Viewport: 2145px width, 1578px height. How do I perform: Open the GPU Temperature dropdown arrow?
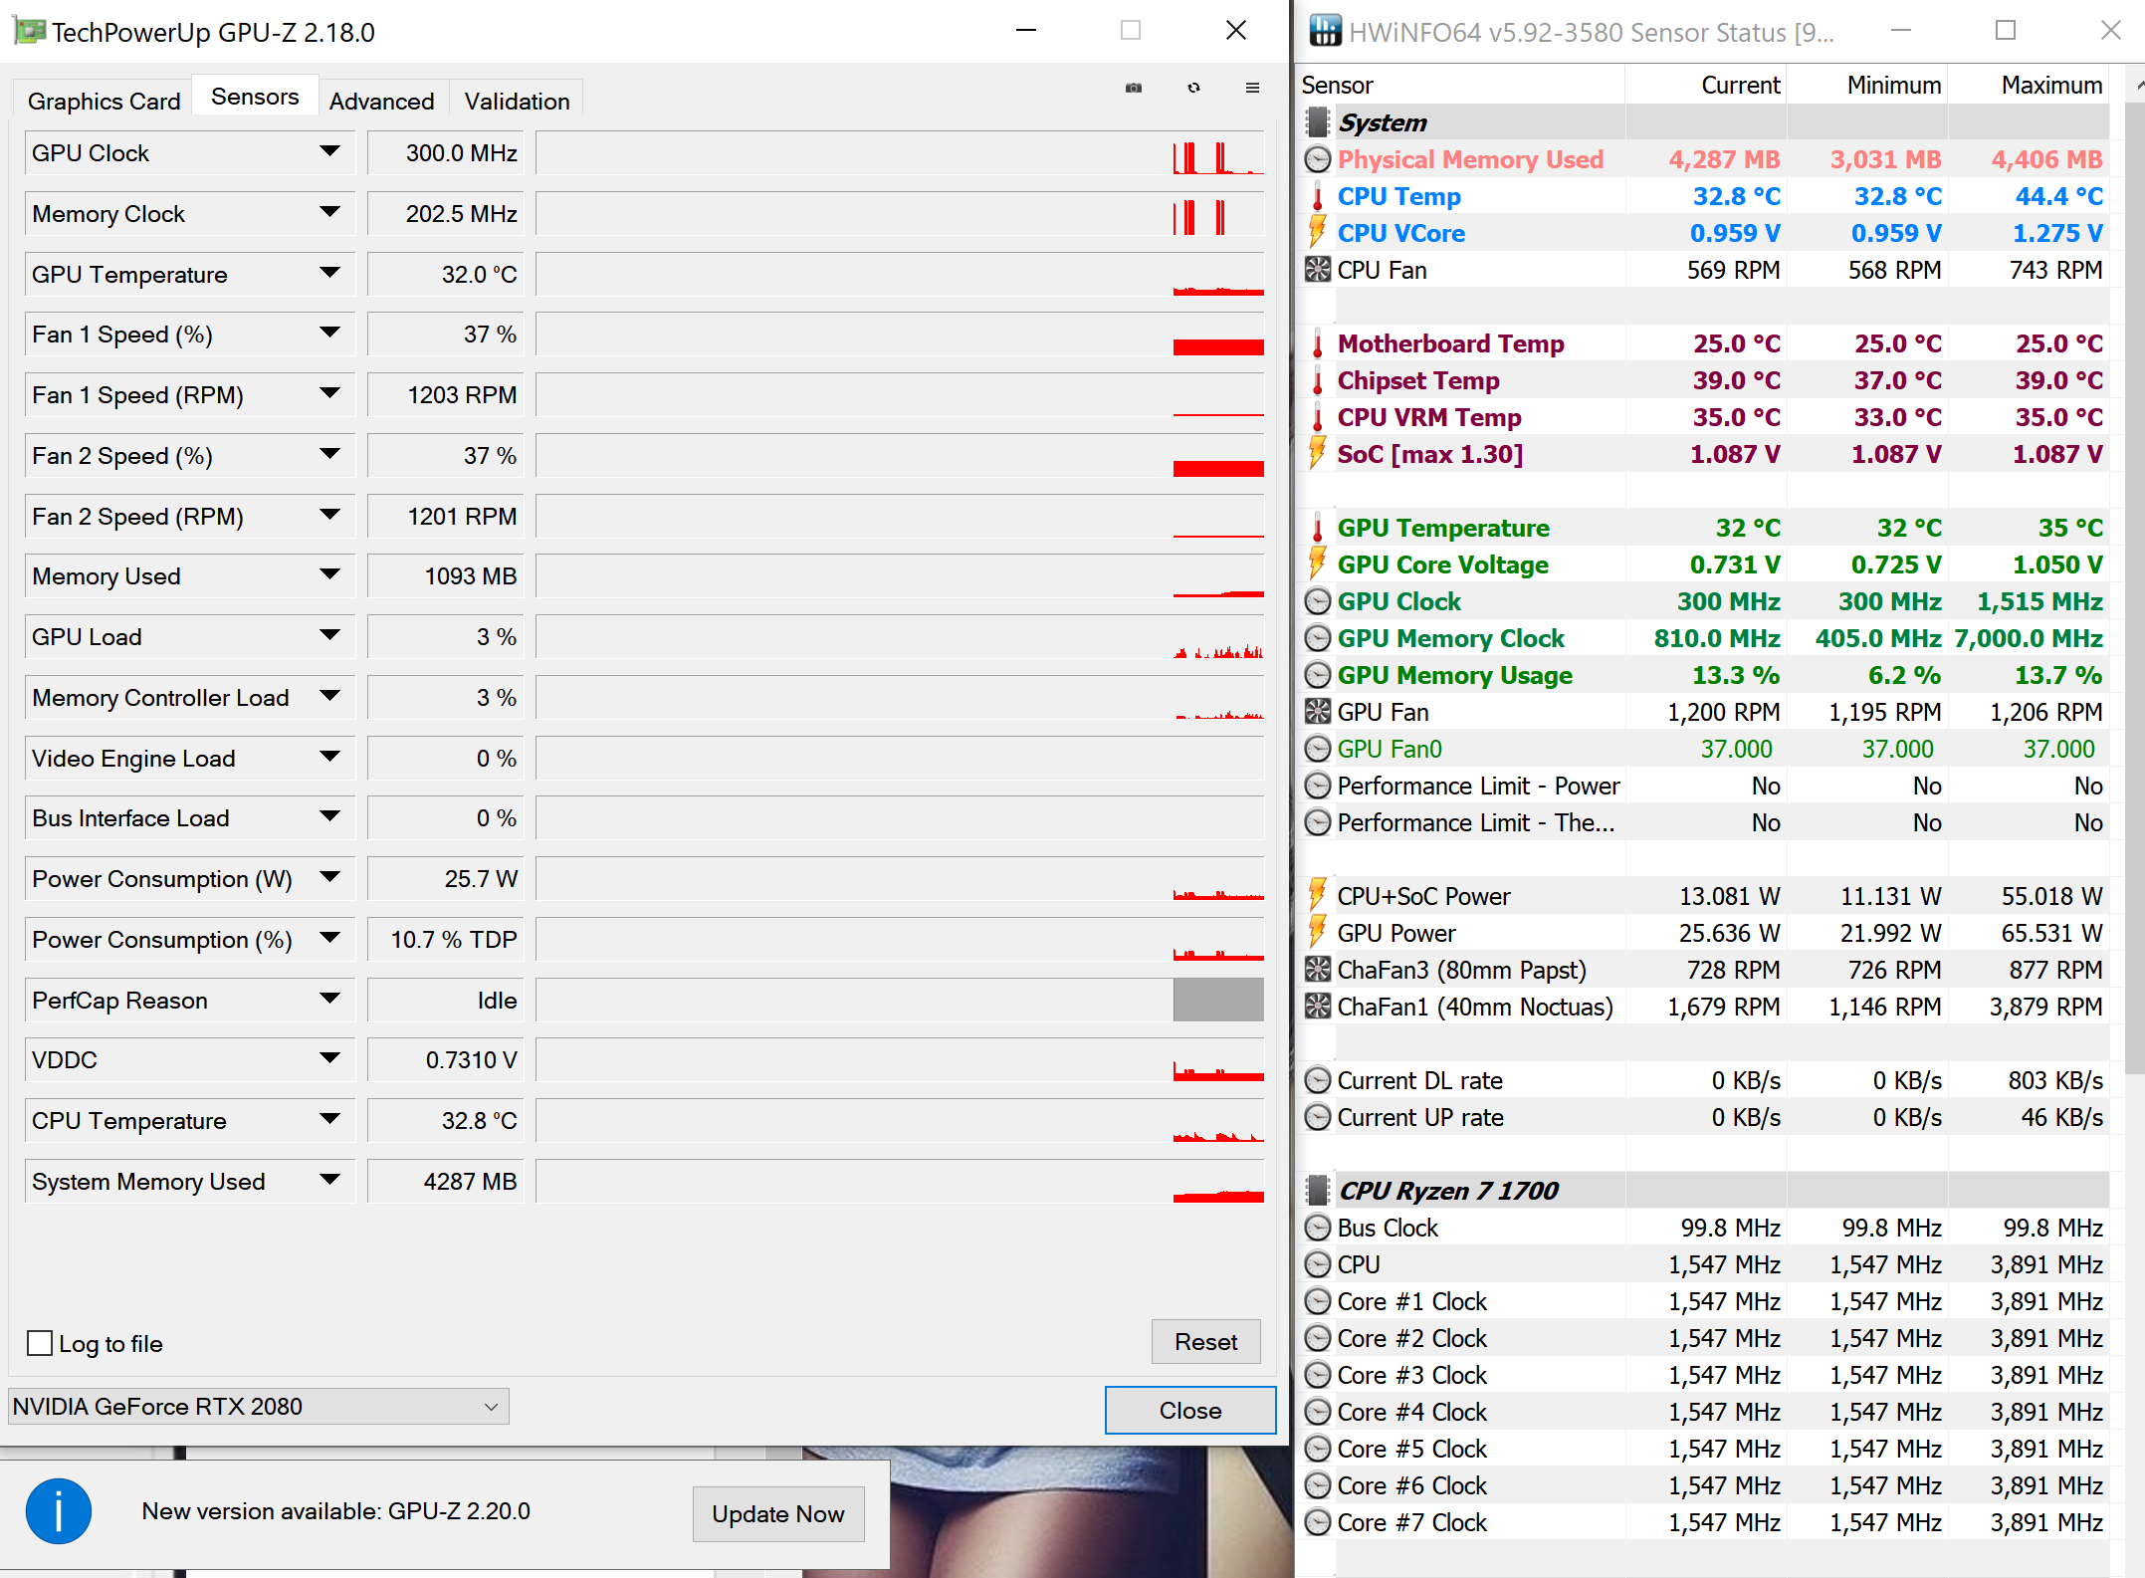pos(330,274)
